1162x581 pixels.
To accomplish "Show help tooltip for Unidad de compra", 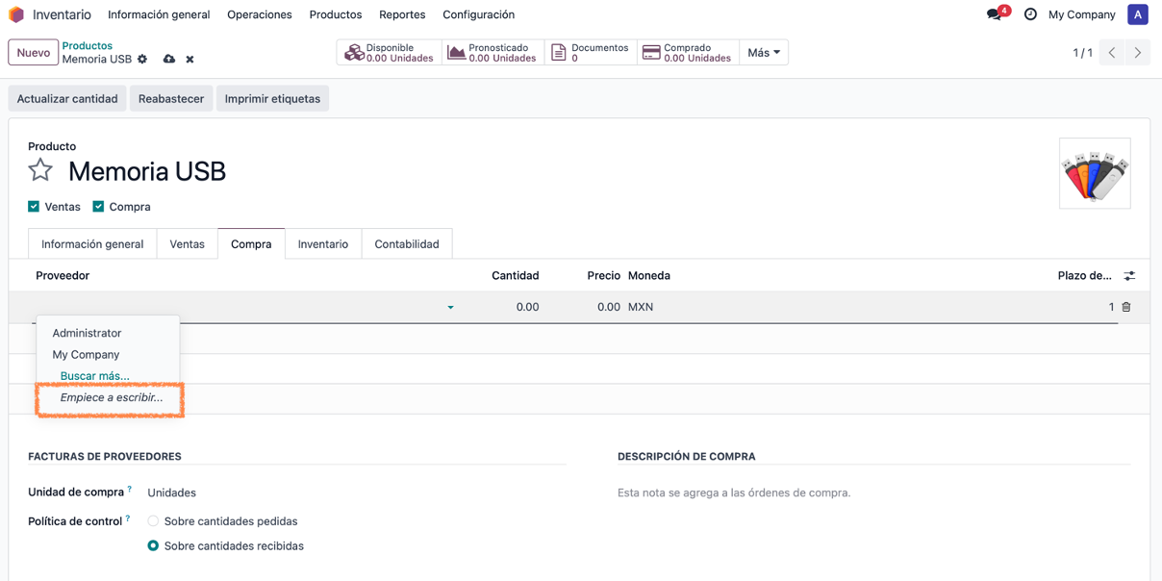I will click(130, 490).
